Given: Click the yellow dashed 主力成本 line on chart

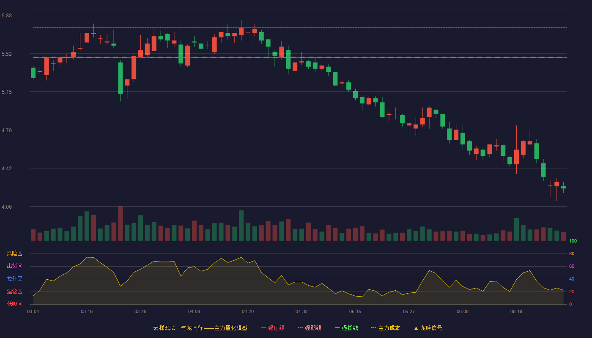Looking at the screenshot, I should pyautogui.click(x=300, y=57).
